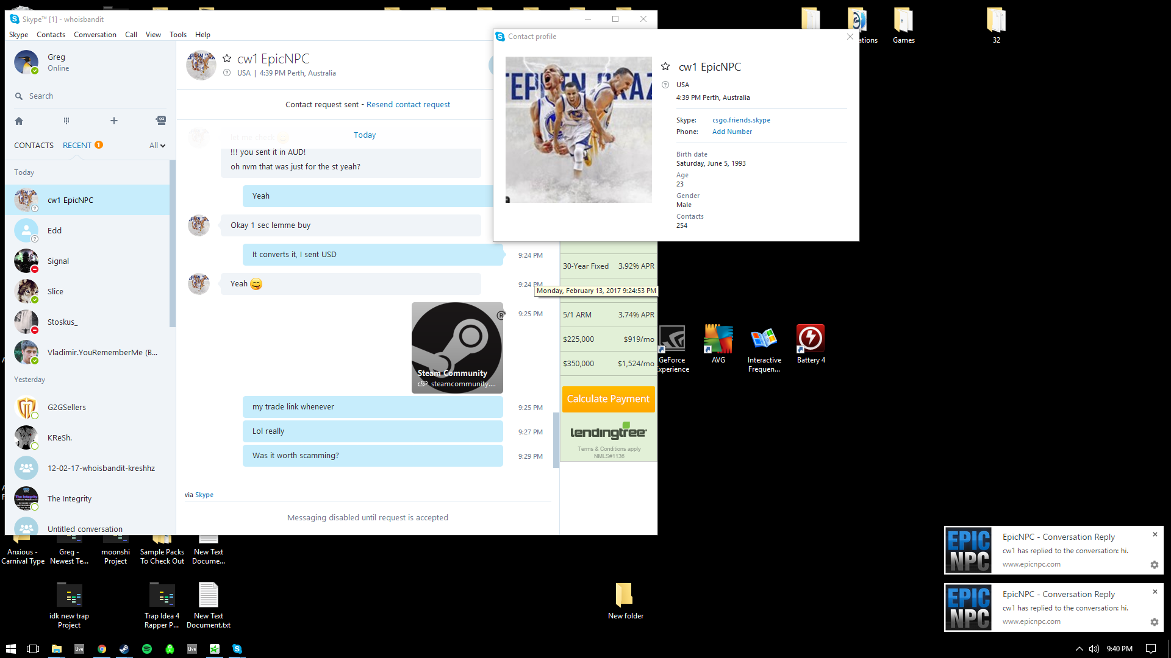Image resolution: width=1171 pixels, height=658 pixels.
Task: Open the Tools menu
Action: [178, 35]
